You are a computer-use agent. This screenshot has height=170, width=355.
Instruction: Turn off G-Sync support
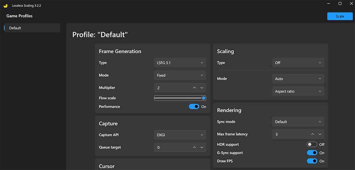click(x=312, y=153)
